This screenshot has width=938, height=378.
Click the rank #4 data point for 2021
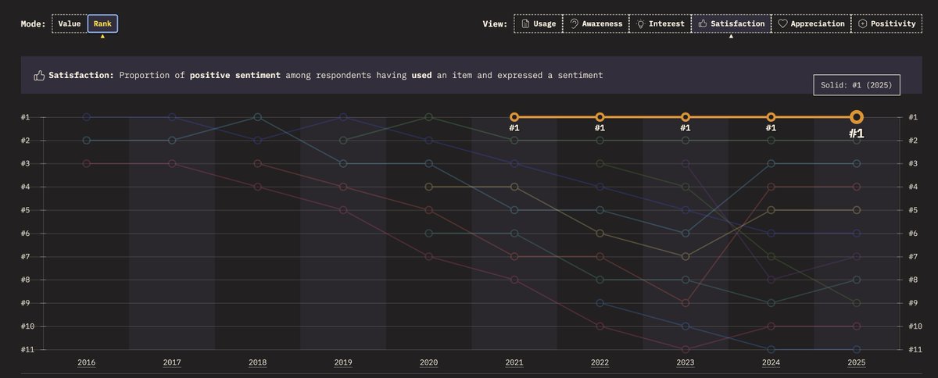pos(514,187)
